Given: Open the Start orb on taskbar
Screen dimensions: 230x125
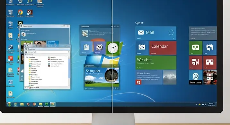Looking at the screenshot, I should coord(9,104).
